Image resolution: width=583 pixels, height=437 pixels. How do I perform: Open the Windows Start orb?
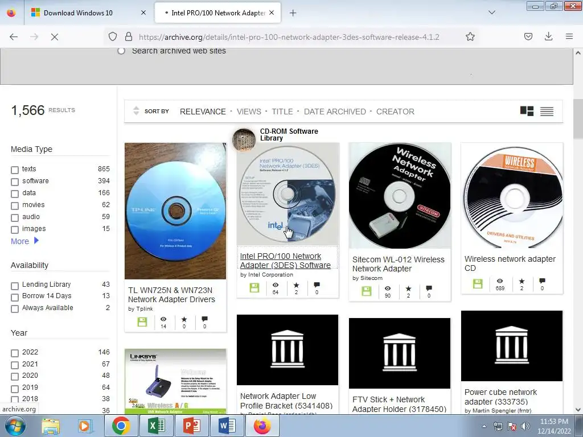(15, 426)
